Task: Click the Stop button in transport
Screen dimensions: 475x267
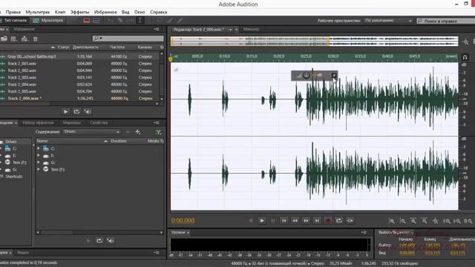Action: [251, 221]
